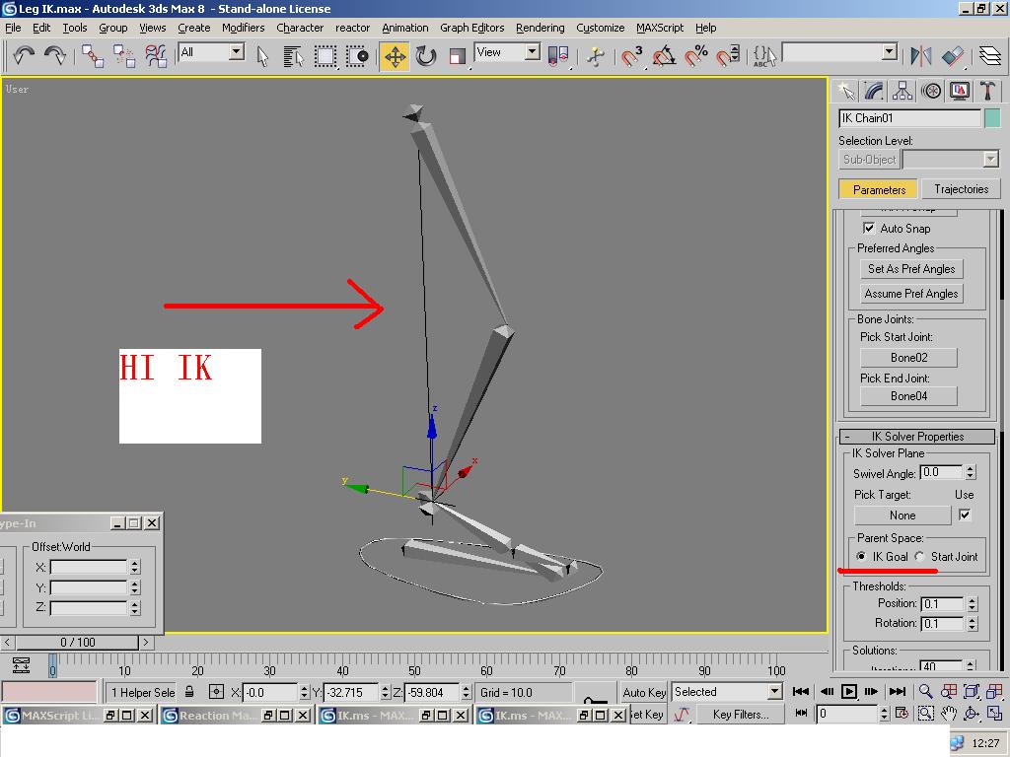Viewport: 1010px width, 757px height.
Task: Toggle the Percent Snap icon
Action: pyautogui.click(x=695, y=56)
